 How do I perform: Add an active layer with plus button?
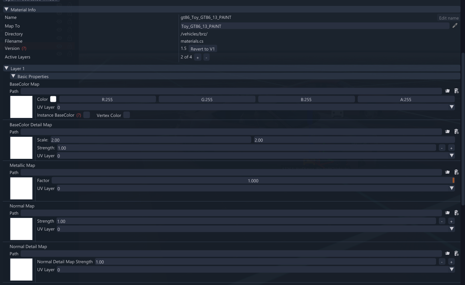tap(198, 57)
